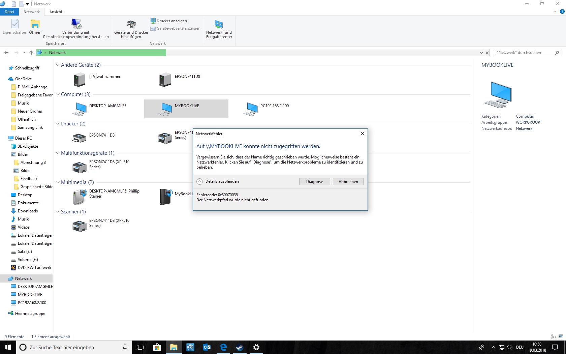
Task: Open Heimnetzgruppe in the sidebar
Action: pos(30,314)
